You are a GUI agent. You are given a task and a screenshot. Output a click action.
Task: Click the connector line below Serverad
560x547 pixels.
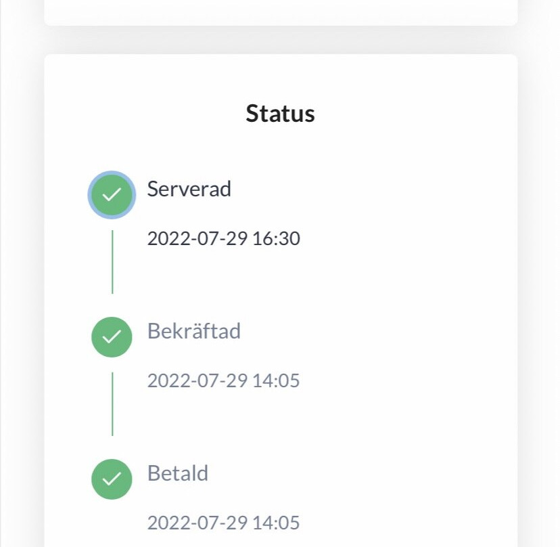point(112,262)
